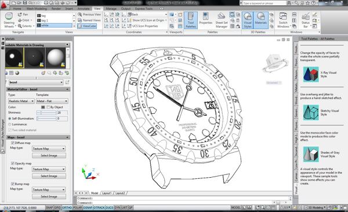This screenshot has width=348, height=212.
Task: Open the Layout1 tab
Action: 107,193
